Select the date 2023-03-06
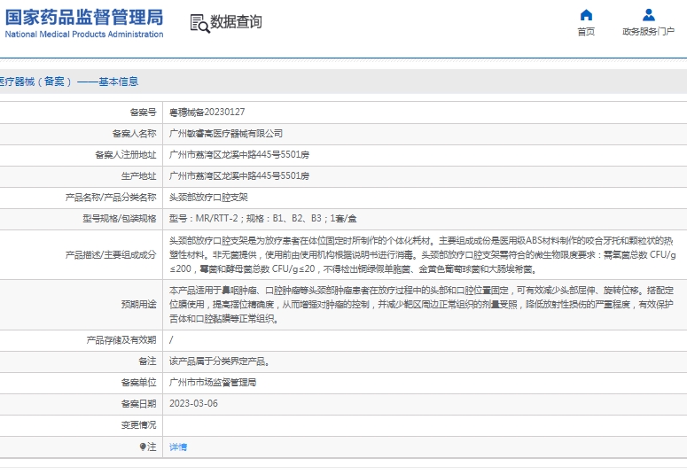This screenshot has height=474, width=687. pyautogui.click(x=193, y=403)
